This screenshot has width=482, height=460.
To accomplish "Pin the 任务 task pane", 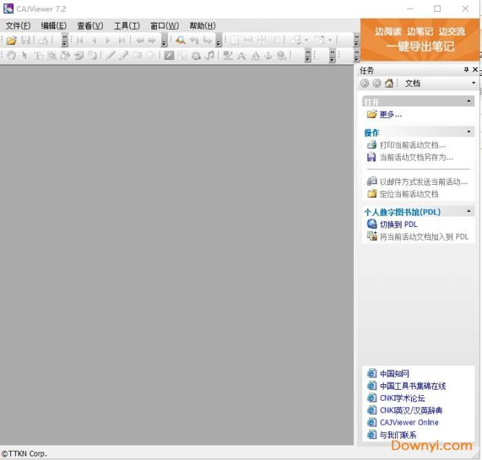I will 465,70.
